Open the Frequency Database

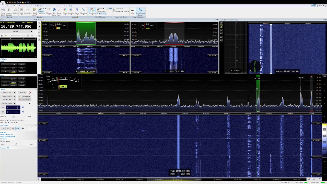pyautogui.click(x=9, y=12)
